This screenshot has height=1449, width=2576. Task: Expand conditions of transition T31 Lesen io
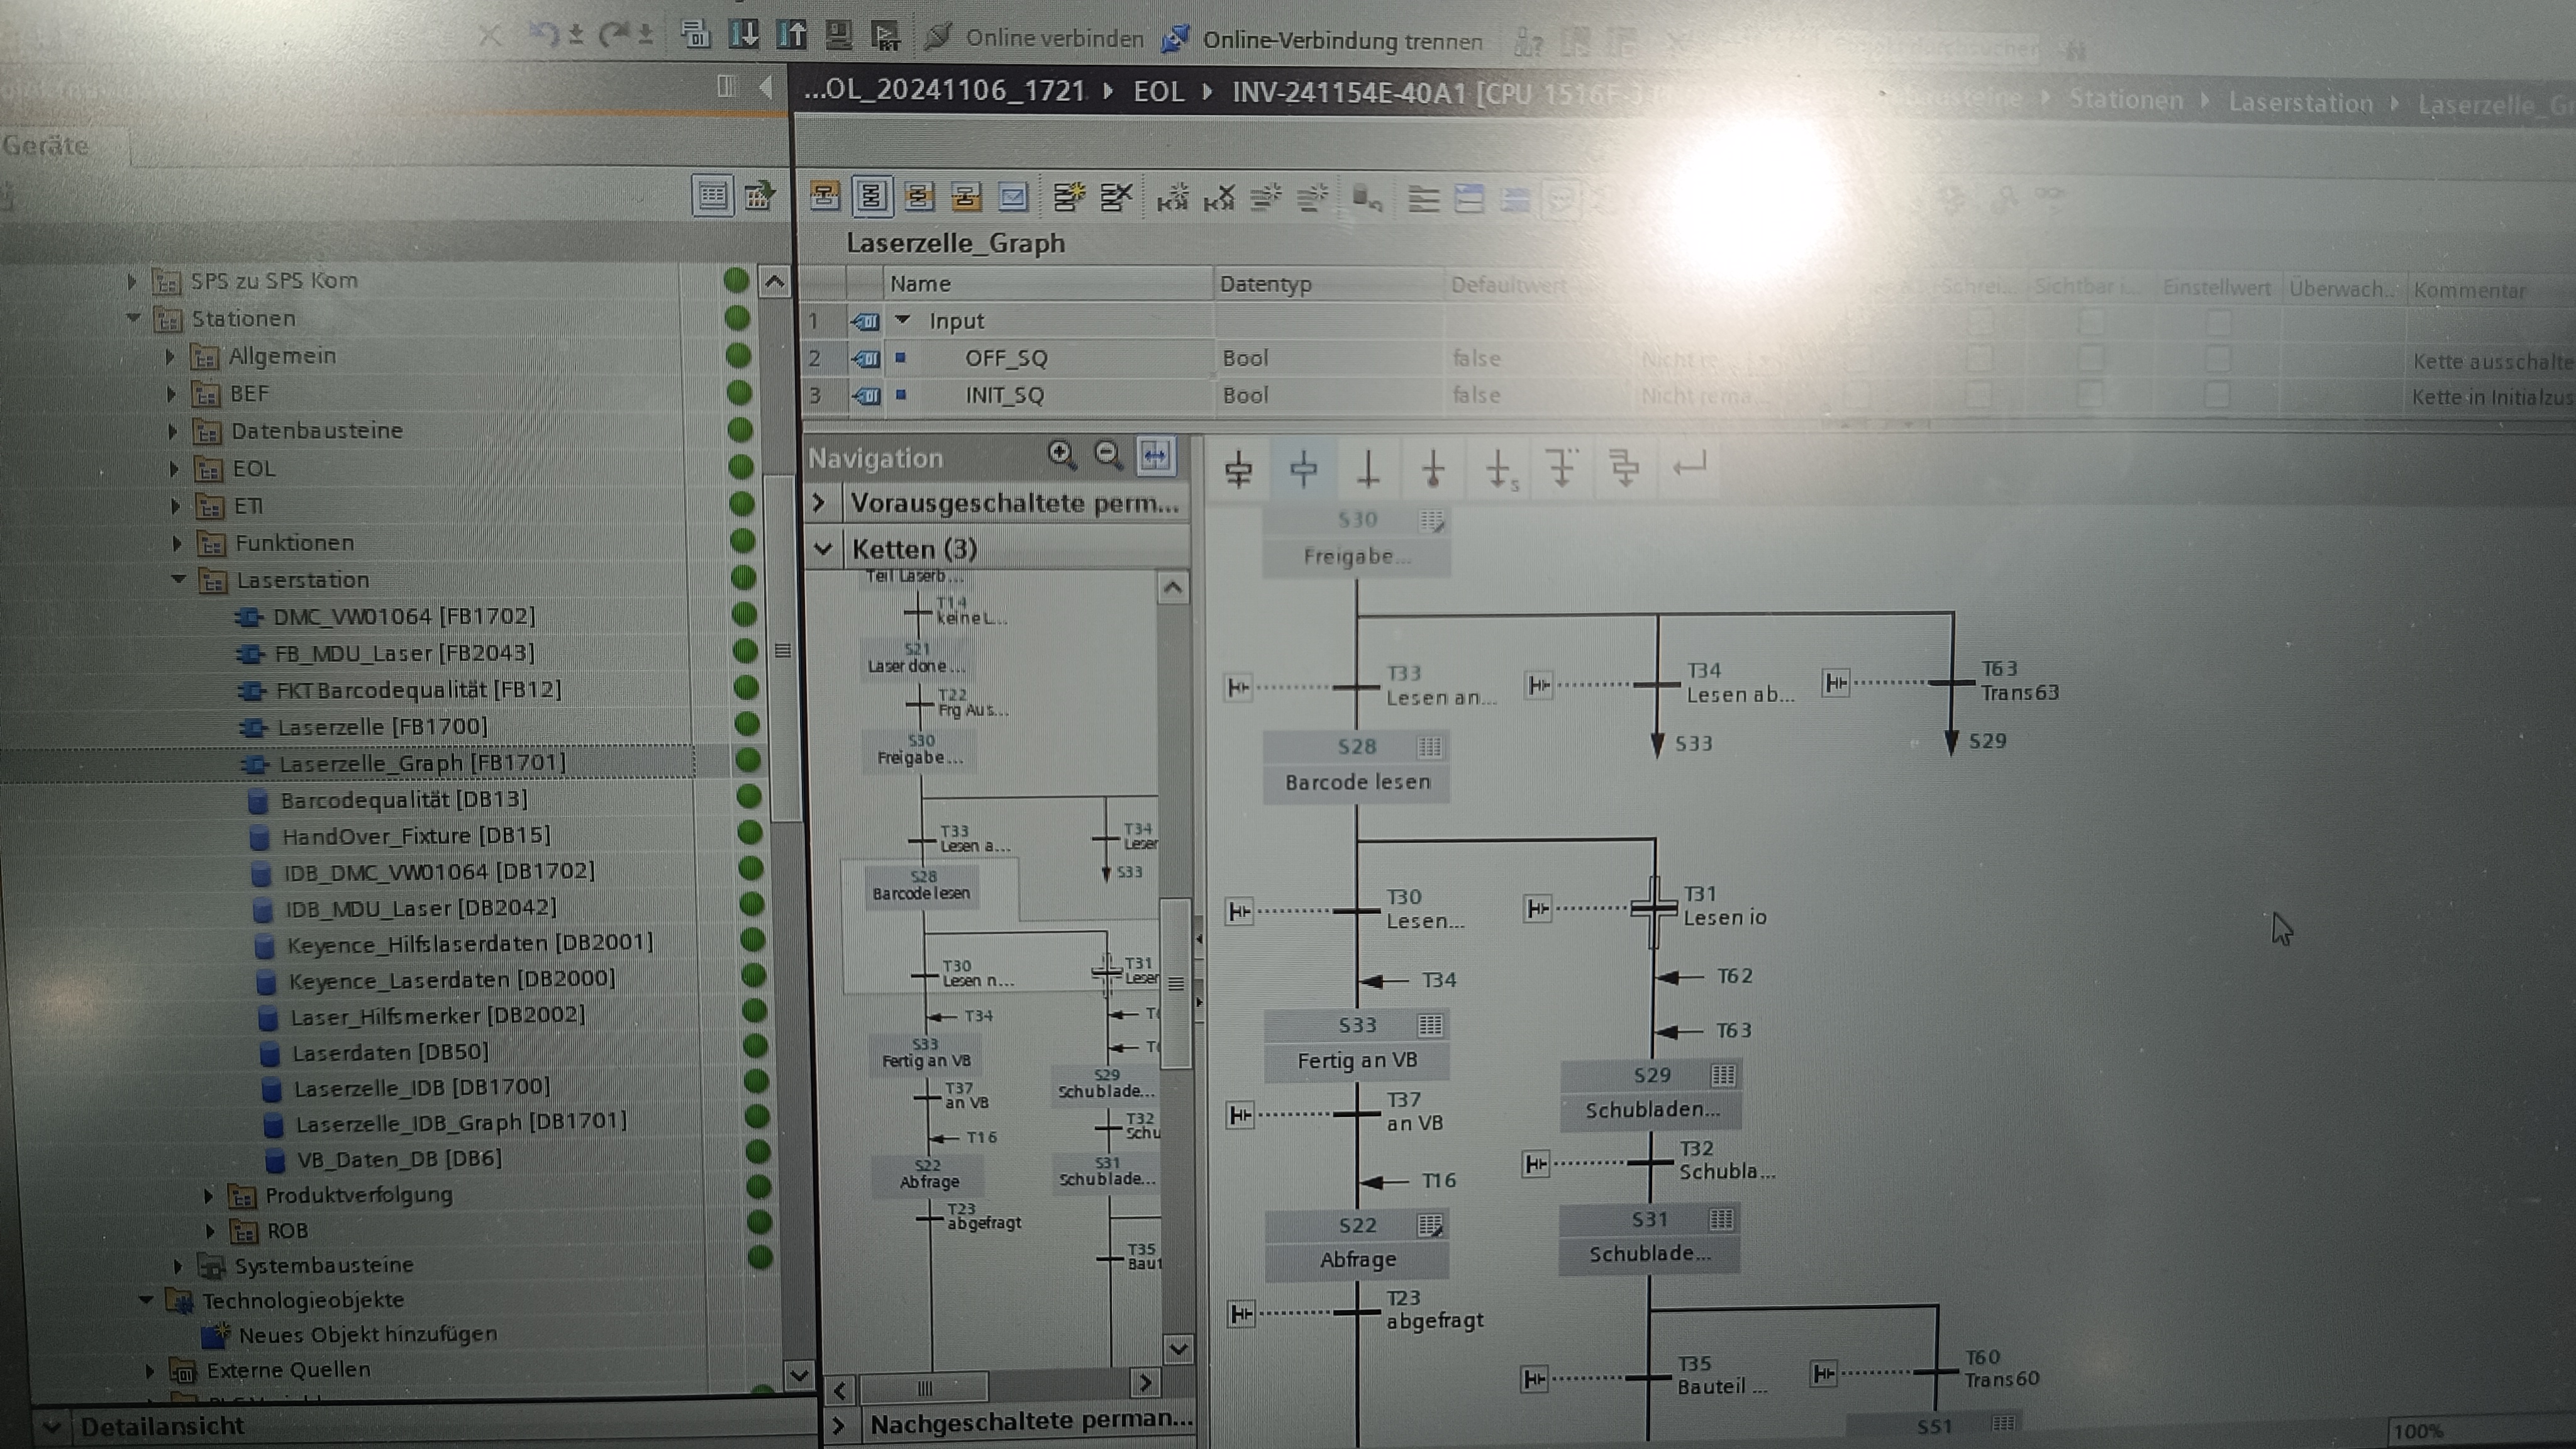tap(1538, 909)
